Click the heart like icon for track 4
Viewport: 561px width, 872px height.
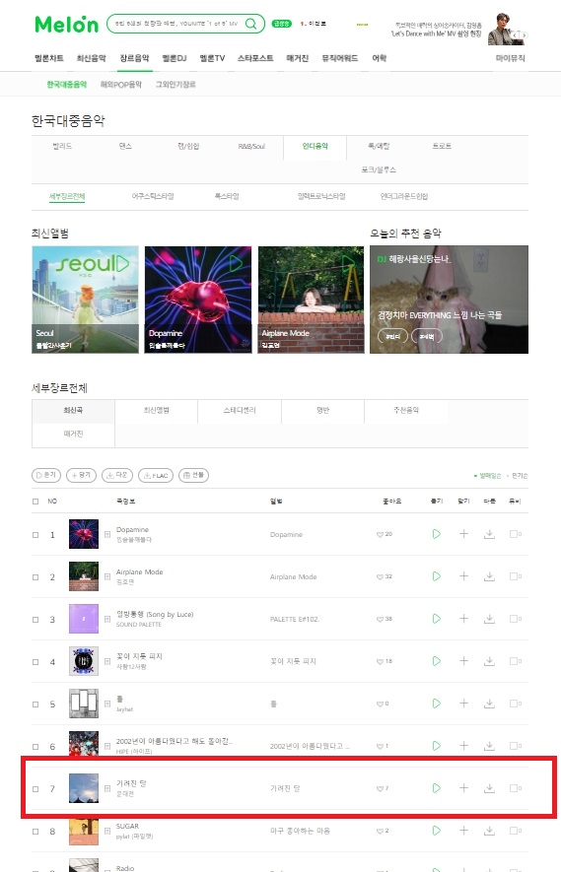click(381, 661)
